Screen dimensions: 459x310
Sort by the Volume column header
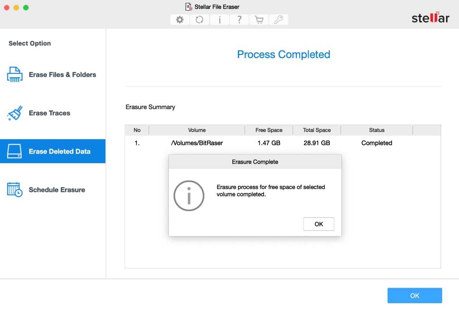(197, 130)
